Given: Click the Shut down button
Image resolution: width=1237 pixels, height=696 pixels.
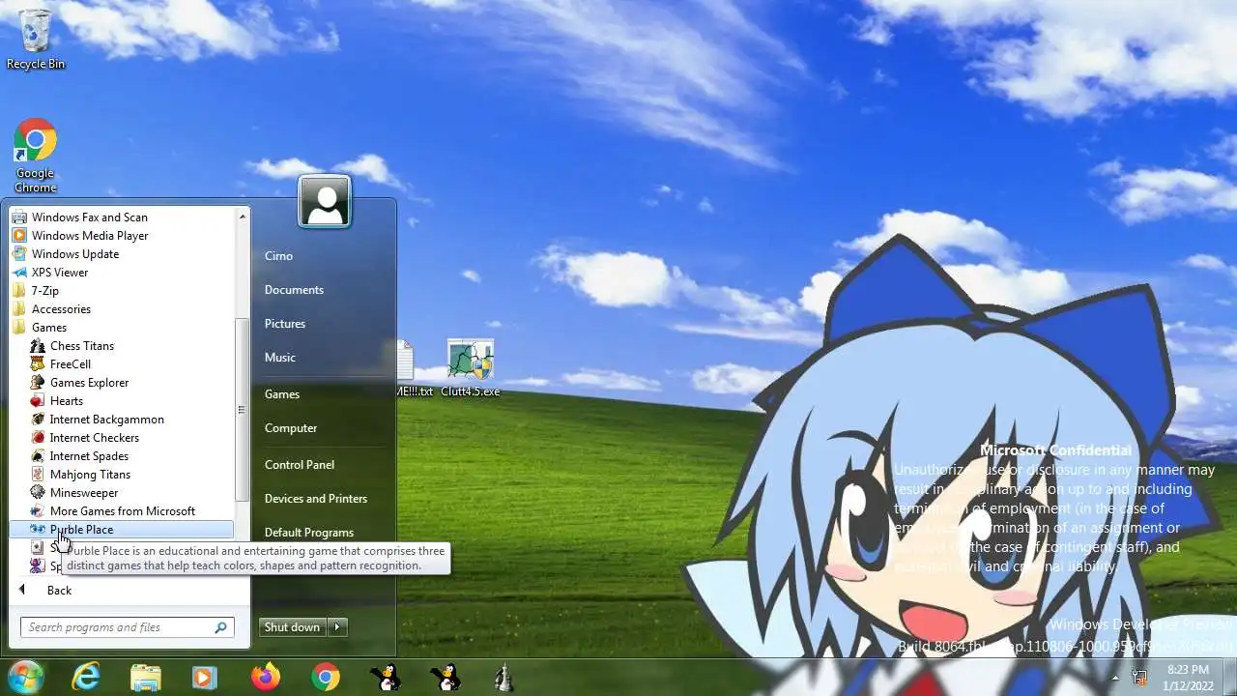Looking at the screenshot, I should click(x=293, y=627).
